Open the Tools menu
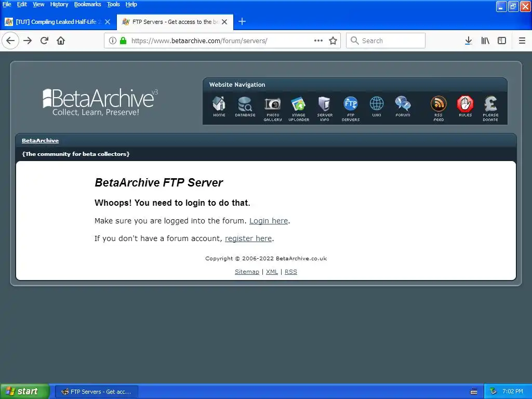This screenshot has height=399, width=532. tap(113, 4)
